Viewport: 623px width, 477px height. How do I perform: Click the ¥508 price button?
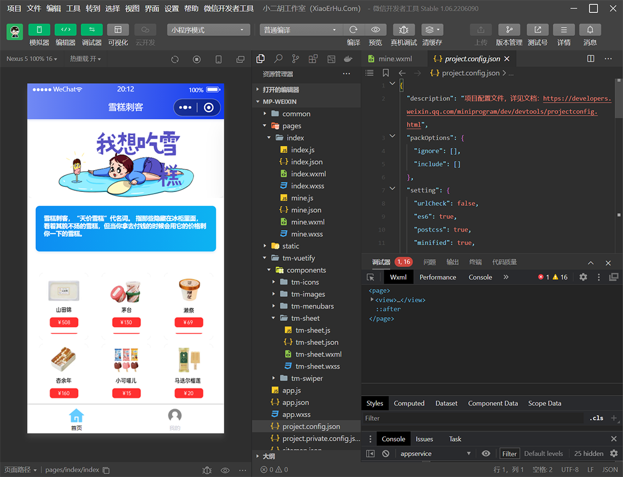(63, 323)
